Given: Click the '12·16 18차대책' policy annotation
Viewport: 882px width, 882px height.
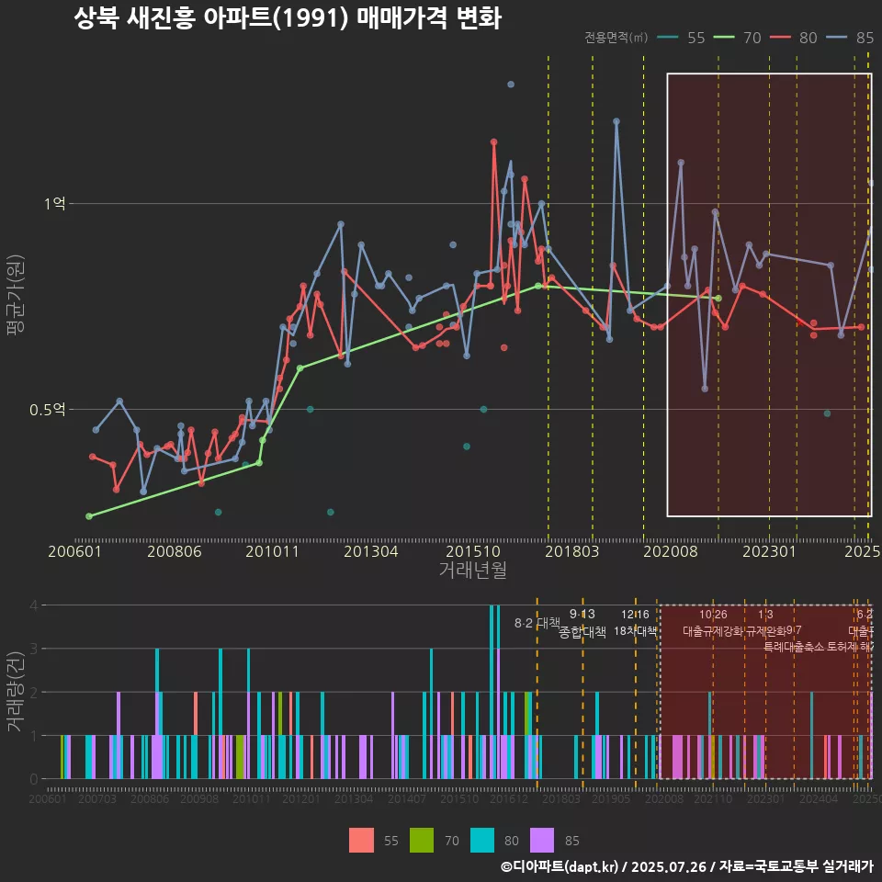Looking at the screenshot, I should point(635,623).
